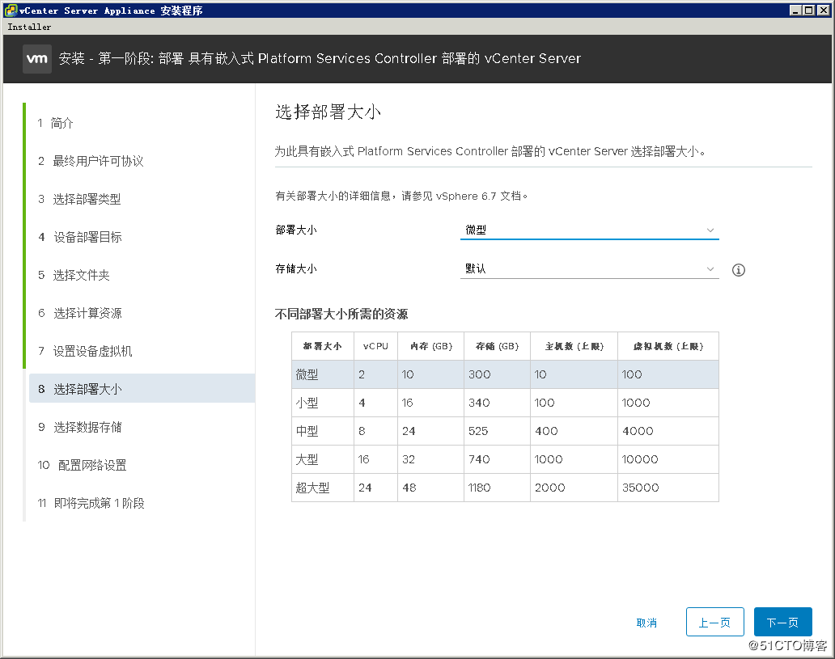
Task: Click the storage size info icon
Action: tap(738, 270)
